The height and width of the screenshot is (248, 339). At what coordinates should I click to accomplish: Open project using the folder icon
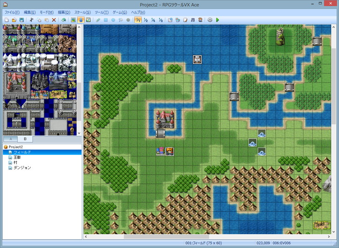(x=14, y=20)
